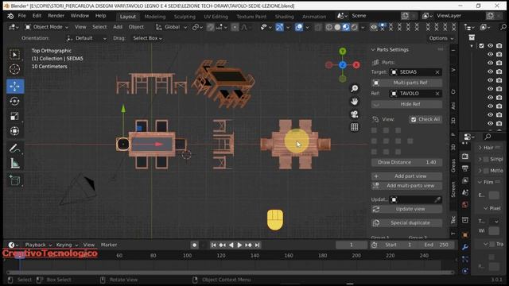Viewport: 509px width, 286px height.
Task: Click the pan view hand icon
Action: [x=355, y=102]
